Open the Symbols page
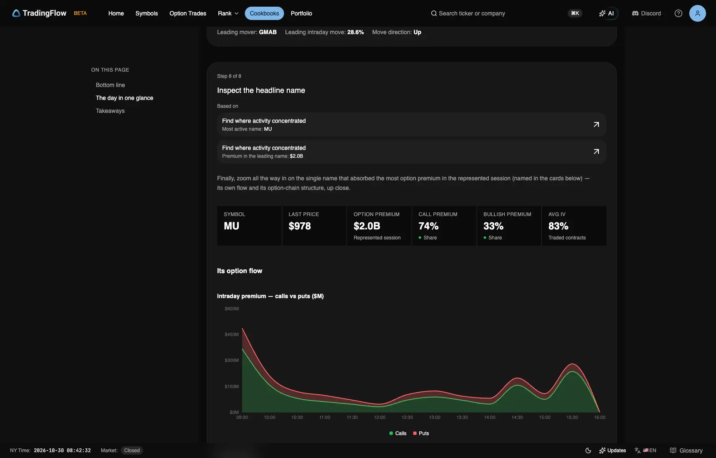The height and width of the screenshot is (458, 716). pyautogui.click(x=147, y=13)
